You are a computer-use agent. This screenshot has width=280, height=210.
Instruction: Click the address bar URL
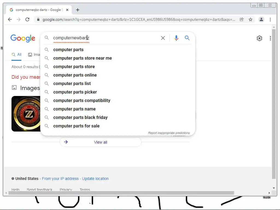139,19
